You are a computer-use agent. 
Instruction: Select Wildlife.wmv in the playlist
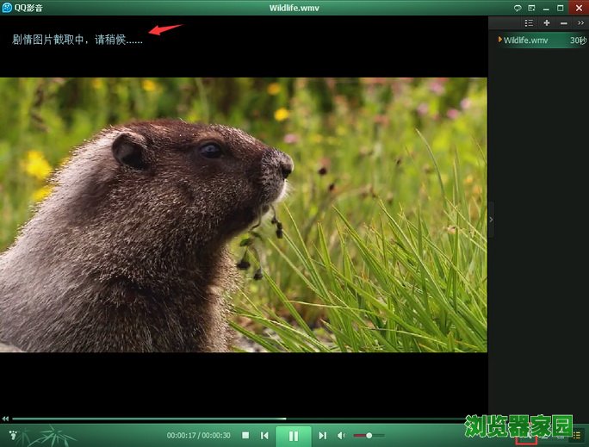(525, 40)
